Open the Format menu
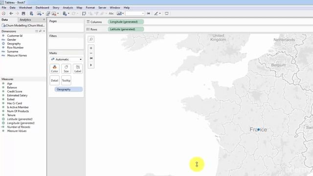This screenshot has height=176, width=313. point(90,8)
